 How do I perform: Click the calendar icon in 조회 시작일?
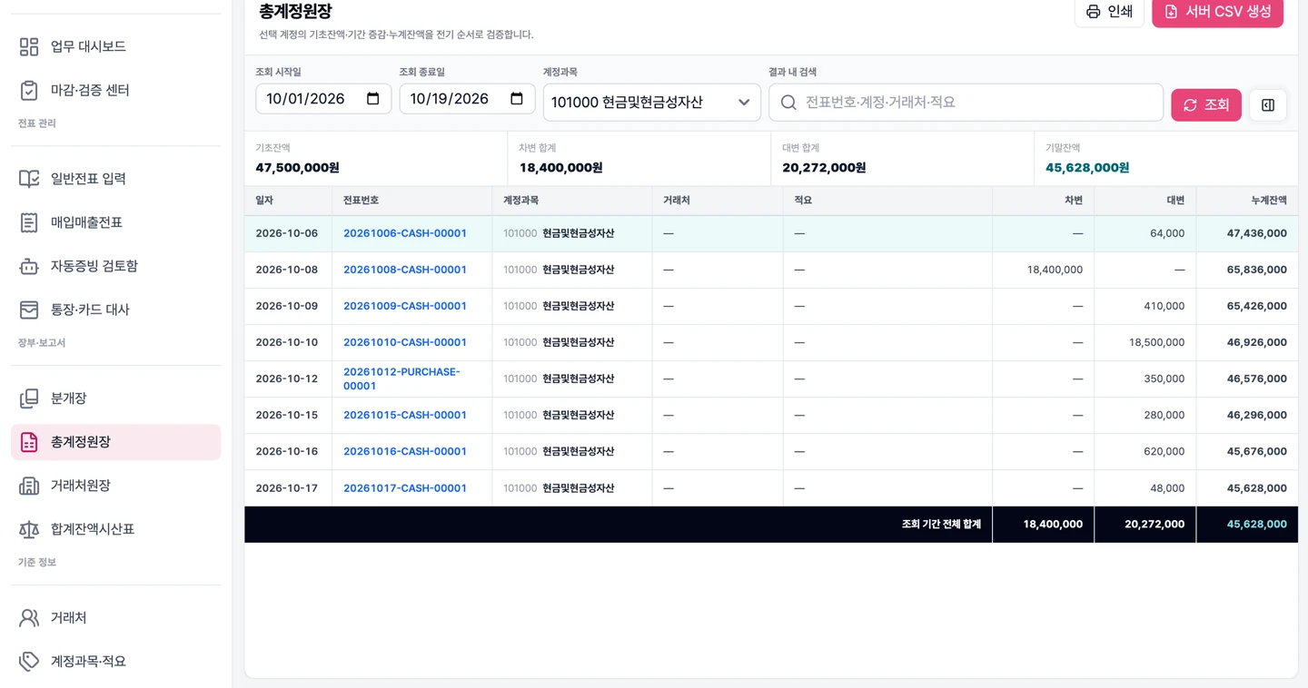[372, 99]
